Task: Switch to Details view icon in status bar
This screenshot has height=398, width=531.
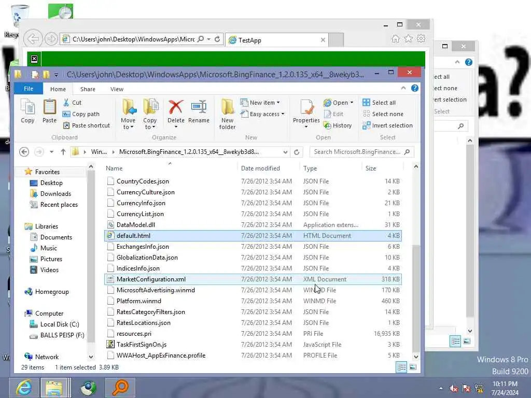Action: pyautogui.click(x=402, y=367)
